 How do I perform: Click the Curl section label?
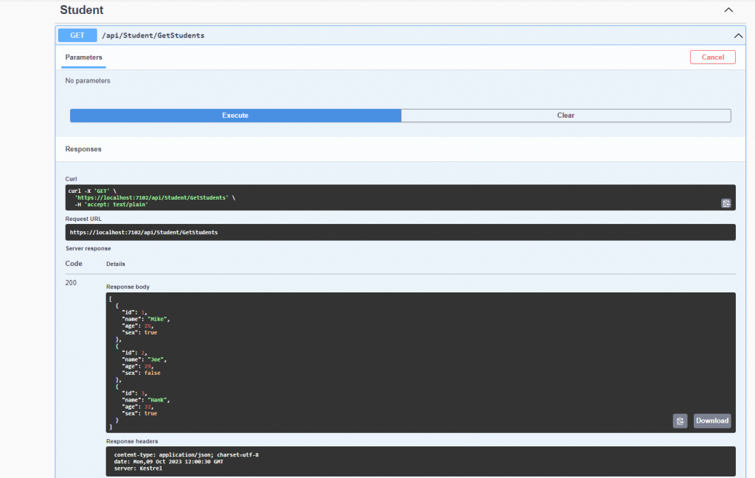click(x=71, y=179)
